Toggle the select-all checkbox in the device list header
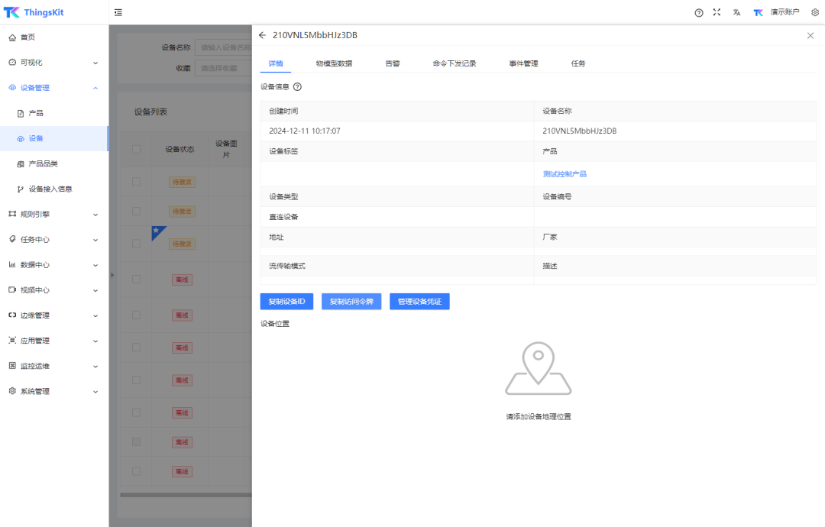Viewport: 825px width, 527px height. coord(136,149)
